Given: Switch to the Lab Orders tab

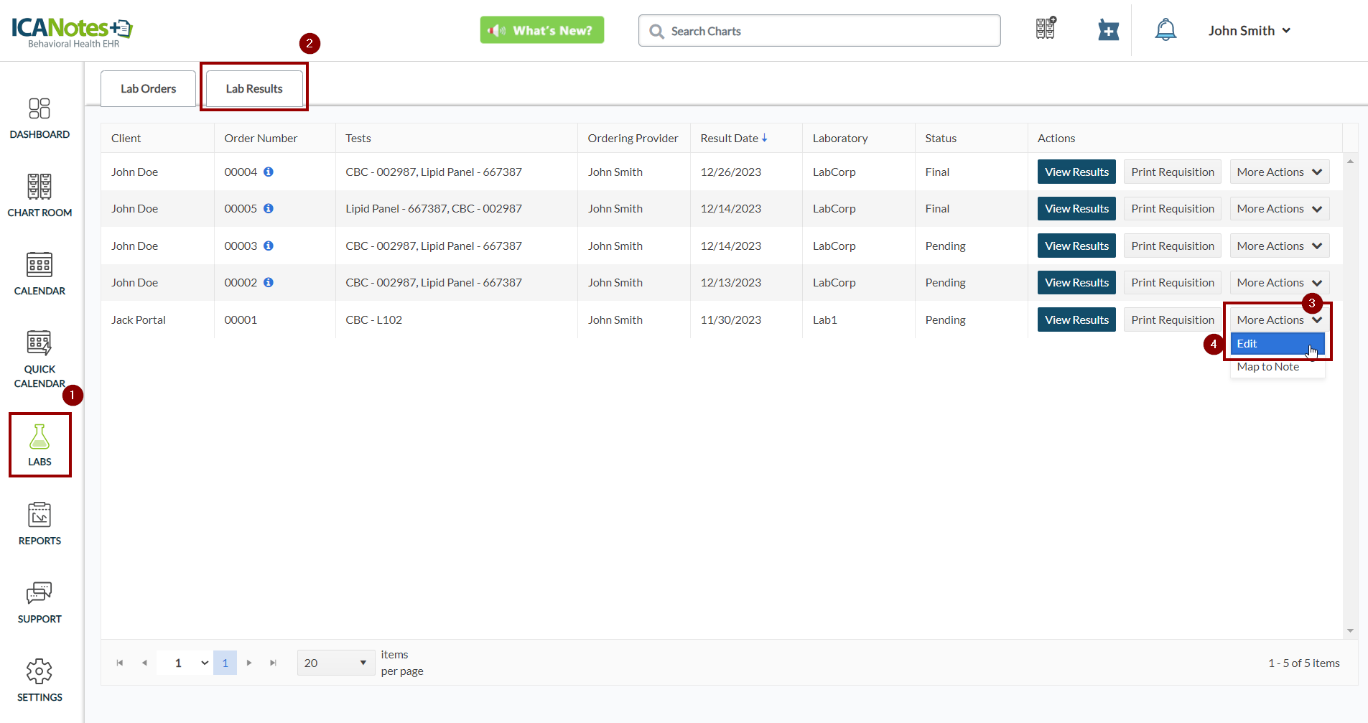Looking at the screenshot, I should [148, 89].
